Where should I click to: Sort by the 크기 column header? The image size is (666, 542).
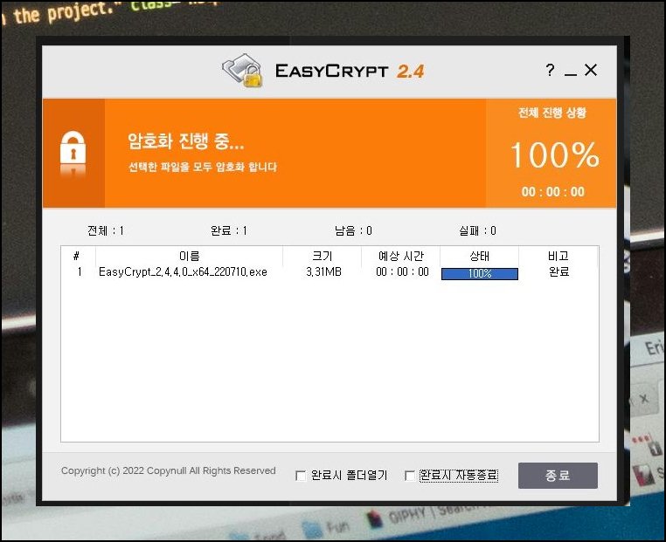coord(322,256)
